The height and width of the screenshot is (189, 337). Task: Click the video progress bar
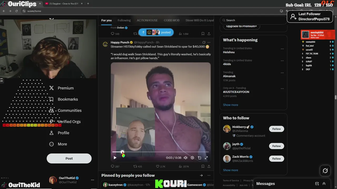[161, 152]
